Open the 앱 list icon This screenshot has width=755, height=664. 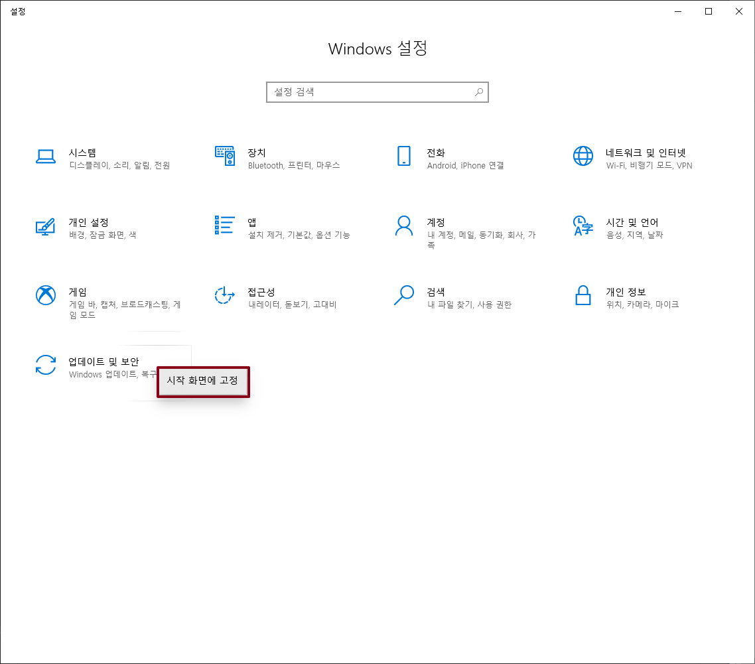[x=224, y=226]
